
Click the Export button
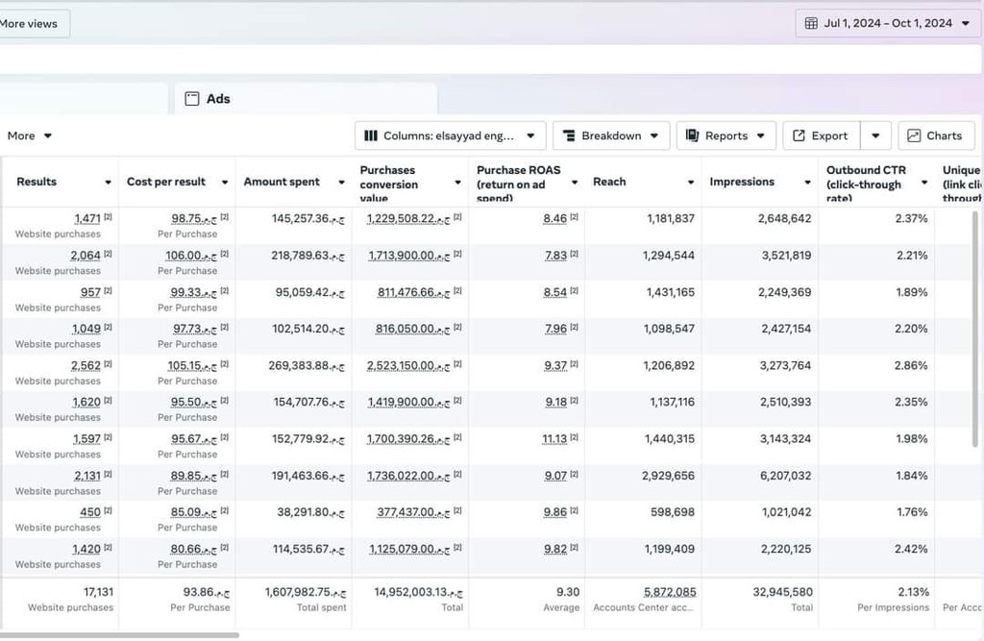[822, 136]
